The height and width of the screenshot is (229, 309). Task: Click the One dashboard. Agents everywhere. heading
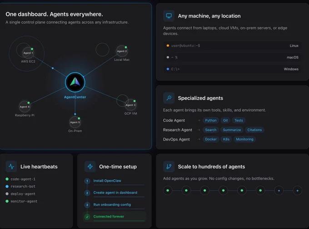point(54,14)
